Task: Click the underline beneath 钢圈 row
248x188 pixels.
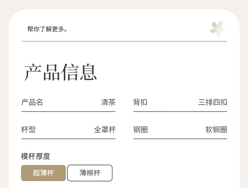Action: 180,139
